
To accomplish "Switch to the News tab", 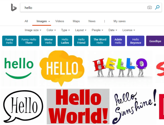I will pyautogui.click(x=92, y=21).
